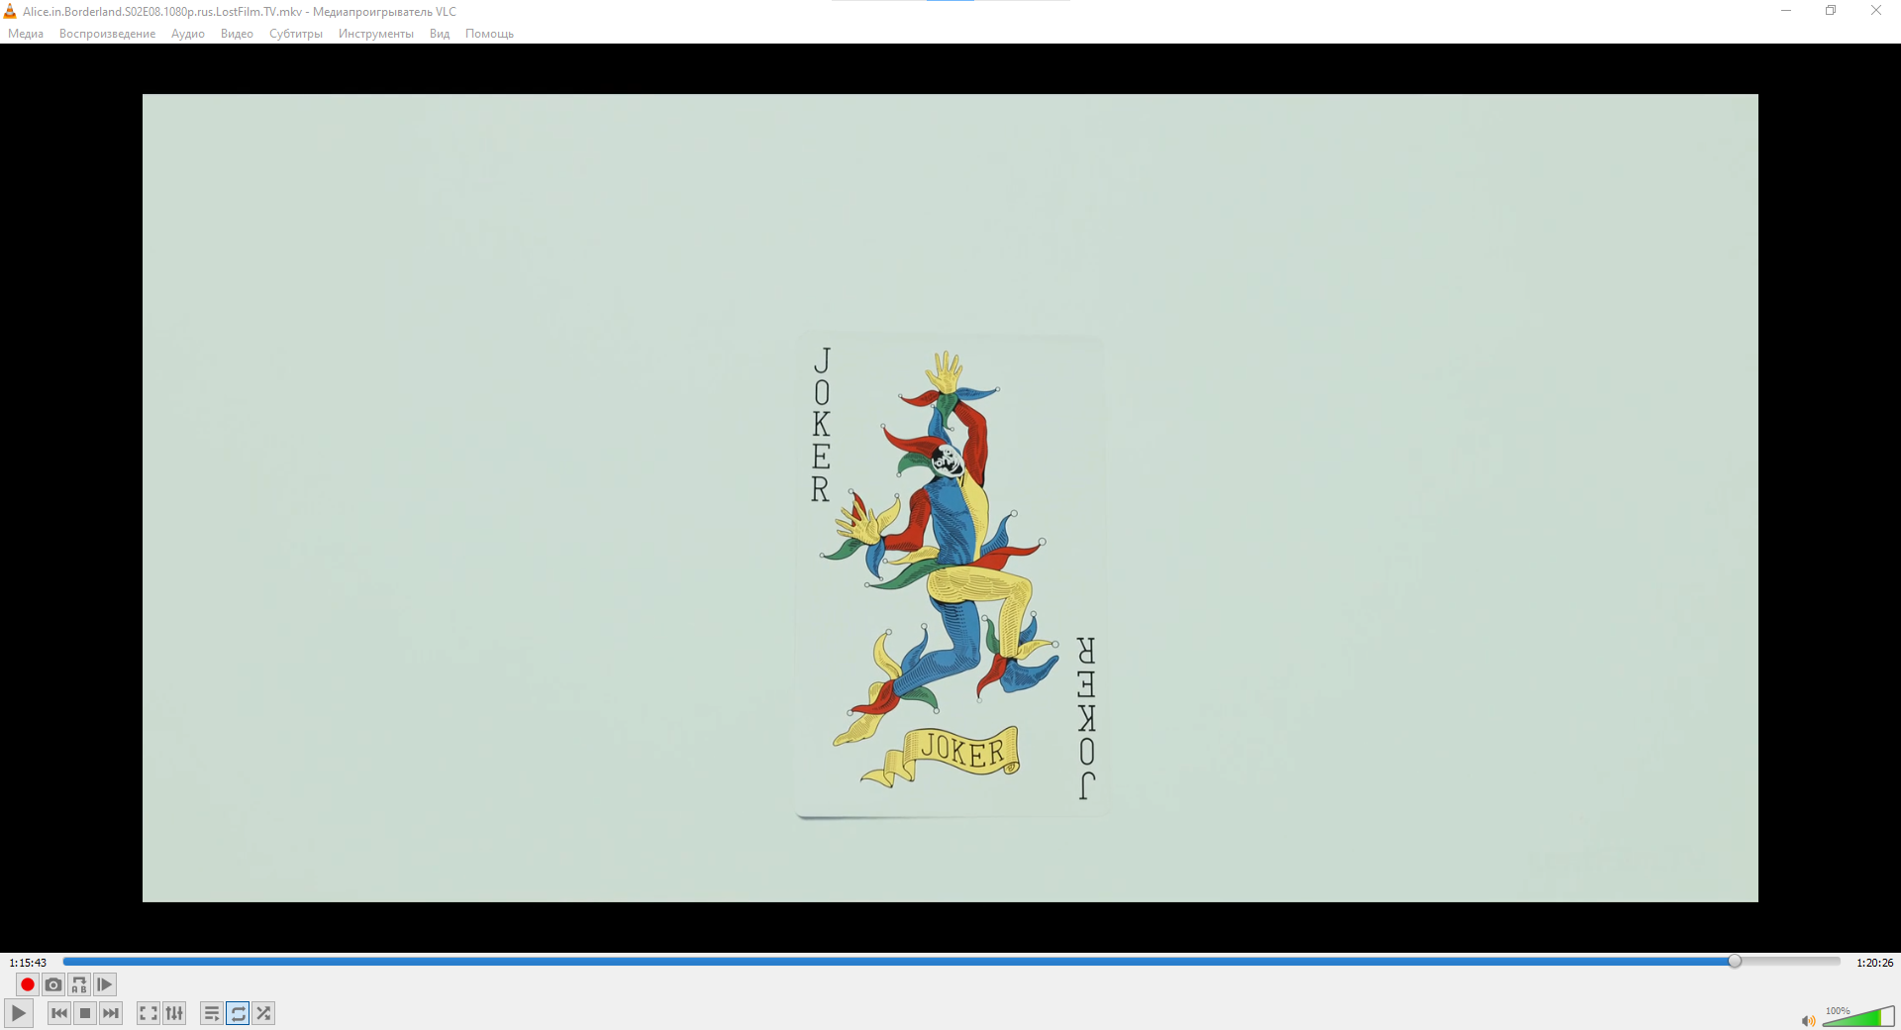The image size is (1901, 1030).
Task: Toggle shuffle random playback
Action: [x=263, y=1013]
